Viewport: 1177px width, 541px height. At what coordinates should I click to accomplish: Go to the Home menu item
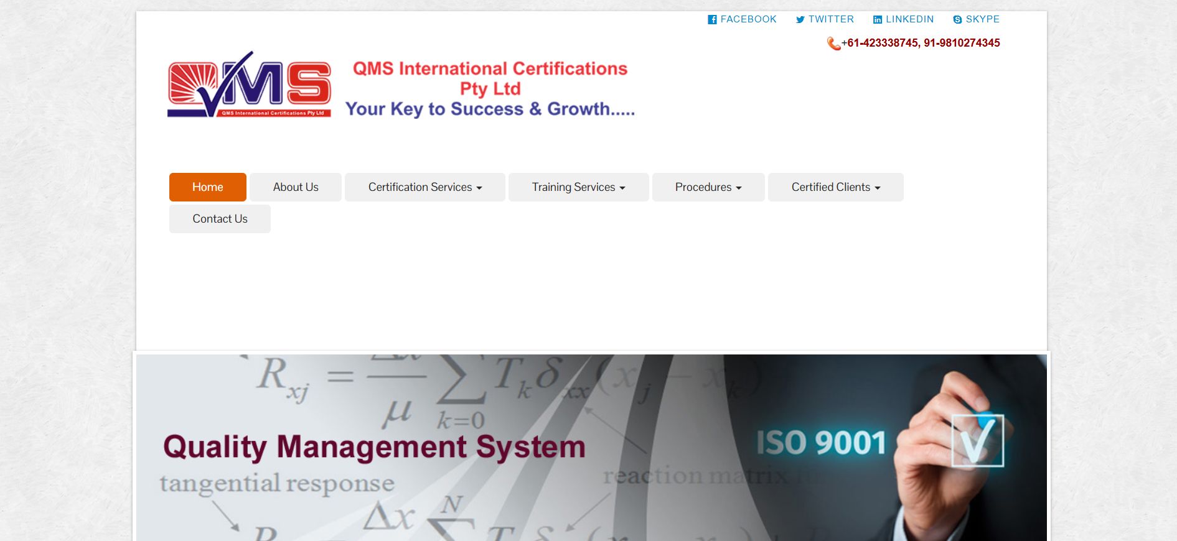point(208,187)
